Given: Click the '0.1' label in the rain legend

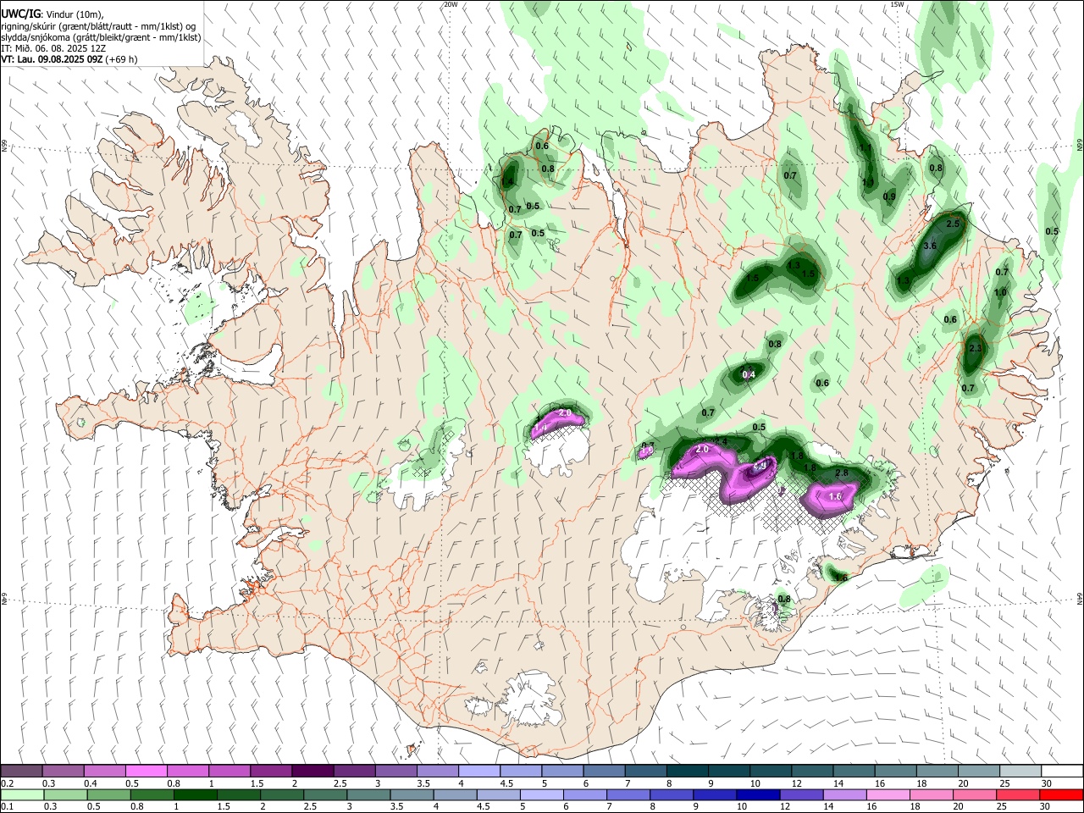Looking at the screenshot, I should click(7, 806).
